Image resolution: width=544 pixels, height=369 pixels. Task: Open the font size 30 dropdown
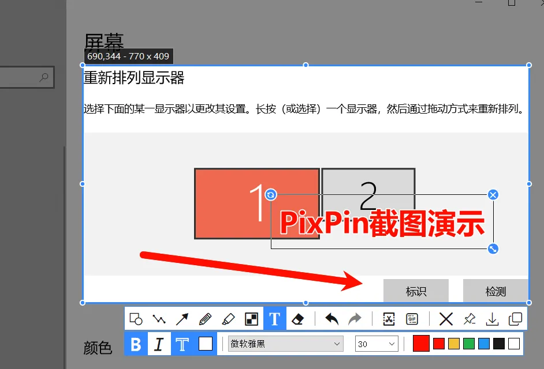377,344
